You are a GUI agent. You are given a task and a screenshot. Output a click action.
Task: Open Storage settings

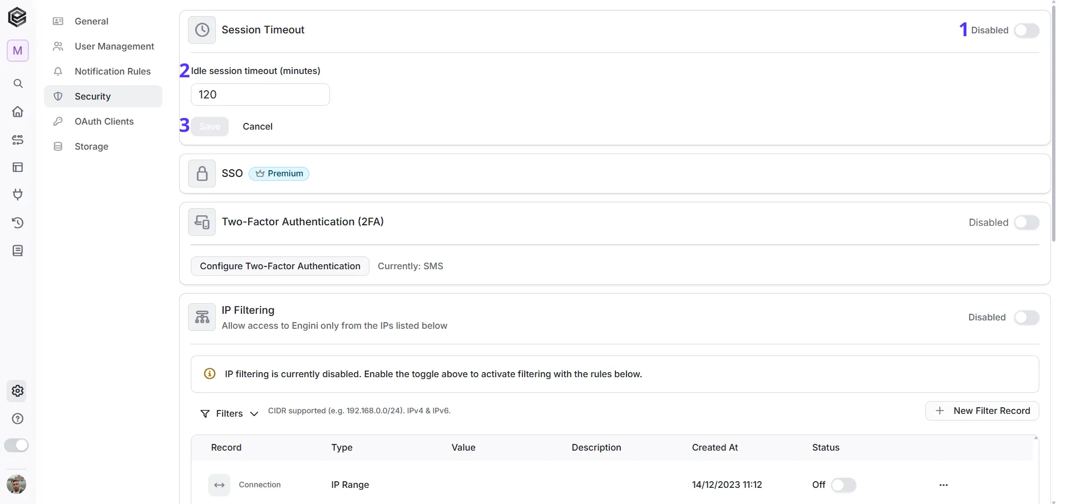click(x=103, y=146)
